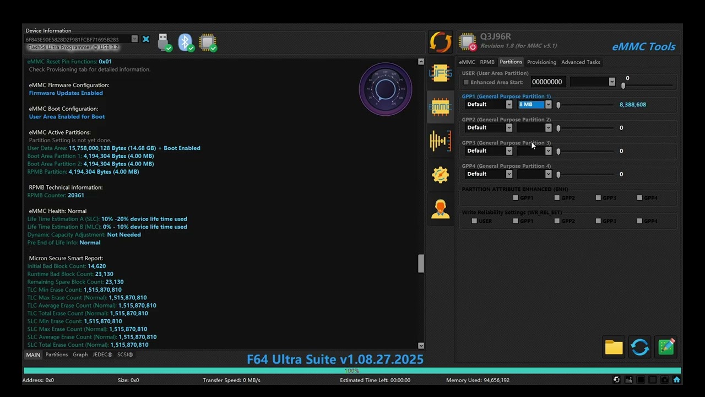Enable ENH attribute for GPP2
705x397 pixels.
(557, 197)
